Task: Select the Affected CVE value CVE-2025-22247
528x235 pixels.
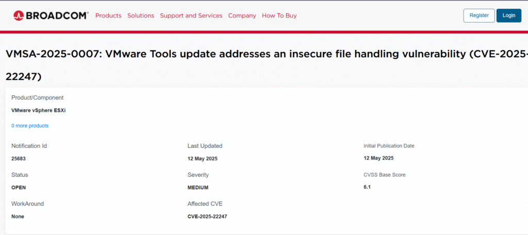Action: click(x=207, y=216)
